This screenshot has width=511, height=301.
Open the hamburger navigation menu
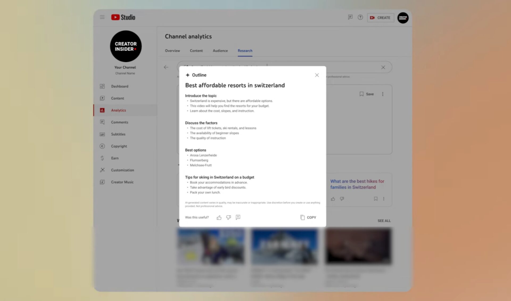pos(102,17)
